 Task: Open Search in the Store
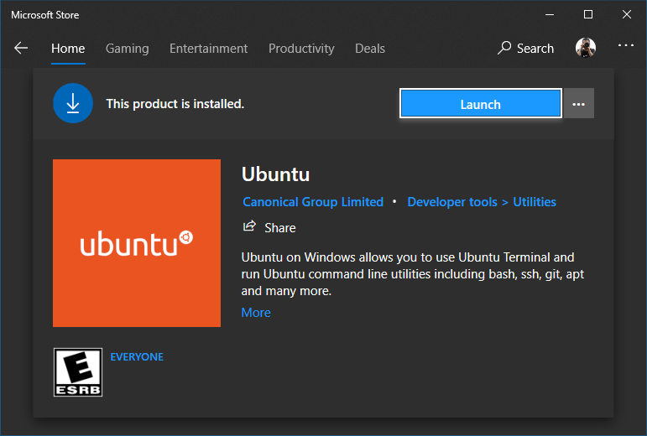coord(525,49)
